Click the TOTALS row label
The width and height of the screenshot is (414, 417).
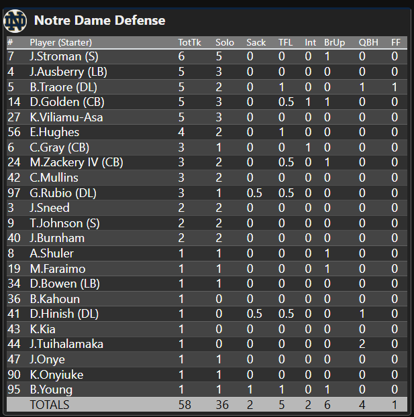coord(49,405)
